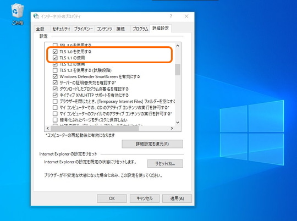Click the horizontal scroll left arrow
297x221 pixels.
pyautogui.click(x=48, y=129)
